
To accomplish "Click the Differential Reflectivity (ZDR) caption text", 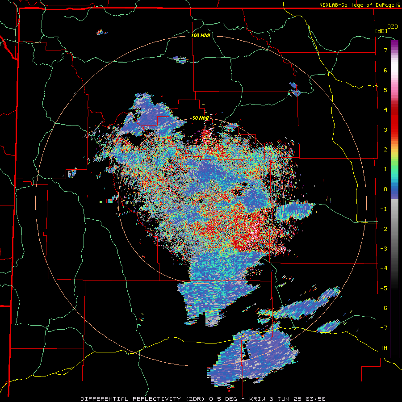I will click(x=143, y=399).
